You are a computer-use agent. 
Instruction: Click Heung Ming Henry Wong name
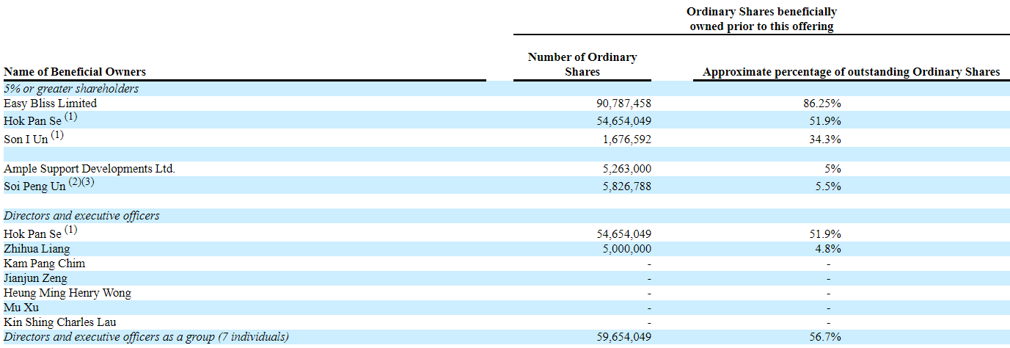click(67, 293)
